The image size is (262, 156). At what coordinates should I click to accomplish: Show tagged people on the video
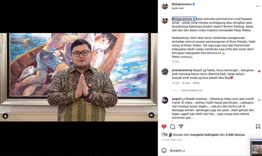[5, 116]
